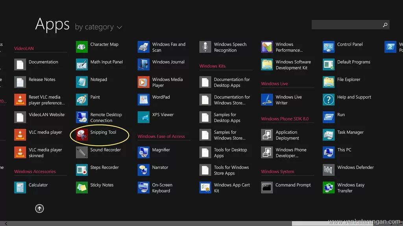Open the Paint palette icon
The height and width of the screenshot is (226, 403).
pos(82,100)
